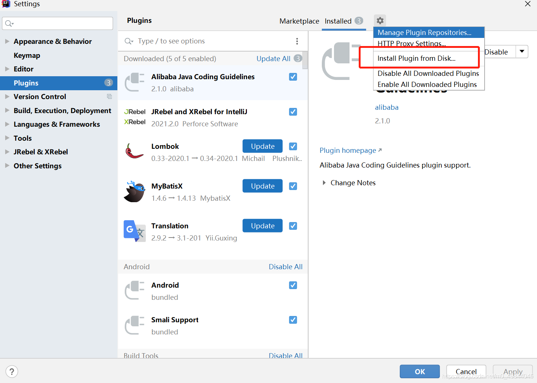Uncheck the Alibaba Java Coding Guidelines plugin
The height and width of the screenshot is (383, 537).
[293, 77]
